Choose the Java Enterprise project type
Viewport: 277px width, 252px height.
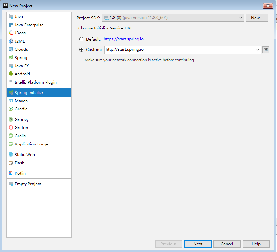[39, 25]
